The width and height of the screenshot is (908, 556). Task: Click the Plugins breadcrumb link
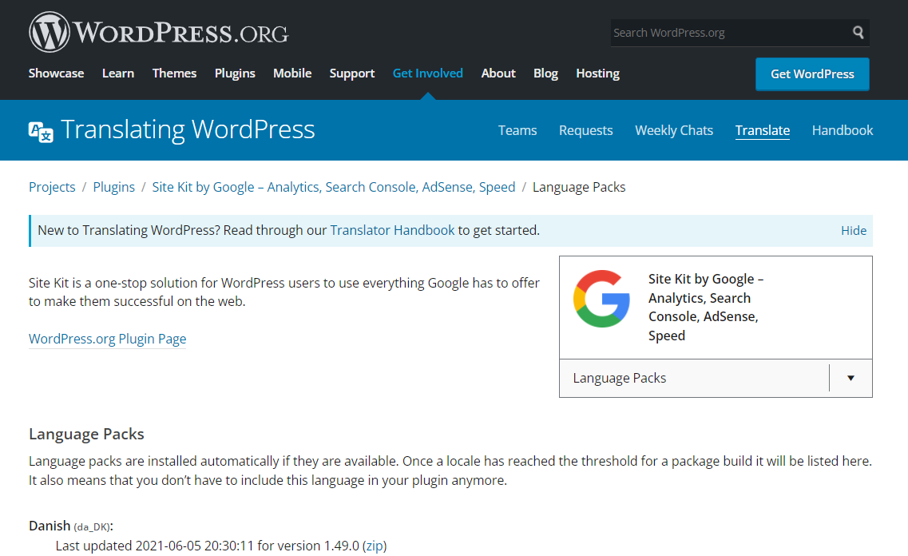[x=113, y=187]
